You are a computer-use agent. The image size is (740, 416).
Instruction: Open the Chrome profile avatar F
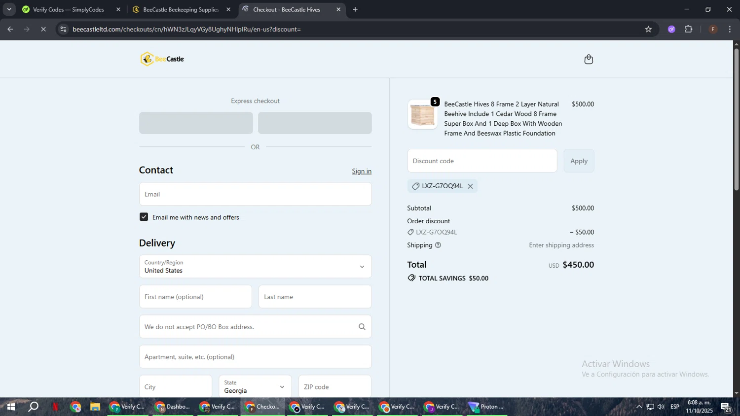[x=713, y=29]
